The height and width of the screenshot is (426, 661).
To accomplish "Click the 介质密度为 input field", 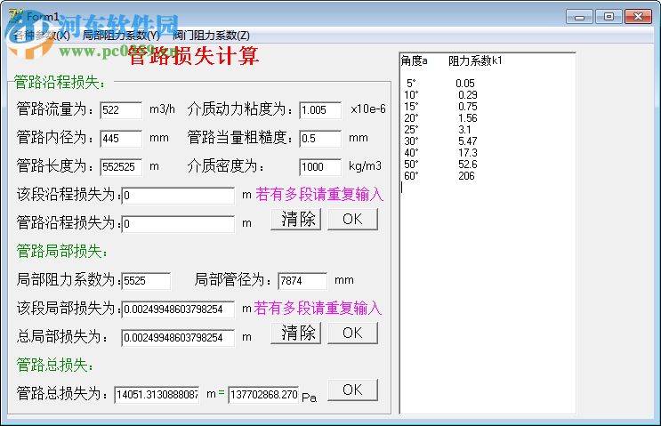I will (x=320, y=167).
